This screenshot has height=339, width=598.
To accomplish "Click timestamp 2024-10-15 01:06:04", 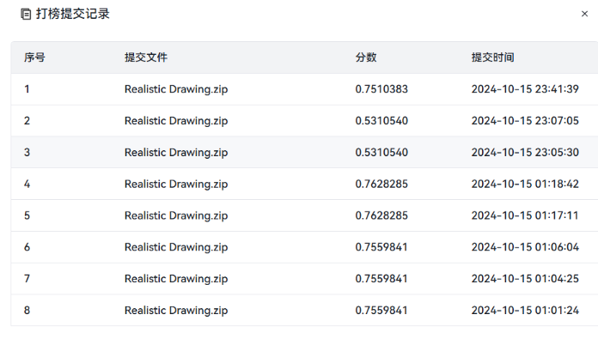I will [x=525, y=247].
